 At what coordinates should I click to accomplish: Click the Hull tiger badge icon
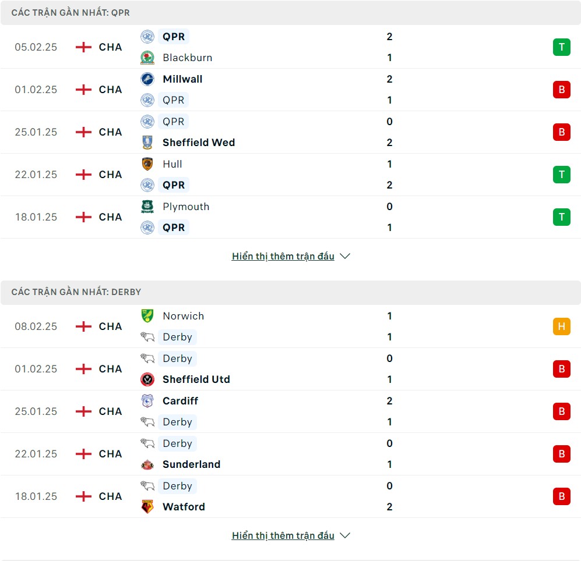(147, 164)
